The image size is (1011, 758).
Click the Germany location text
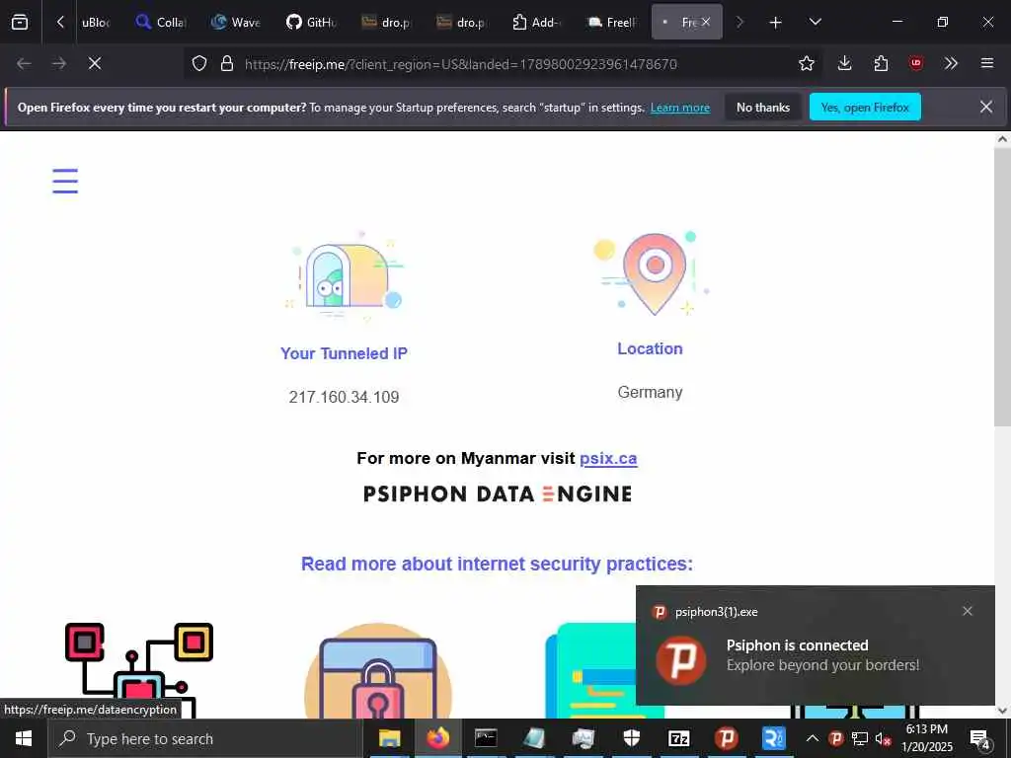[x=650, y=392]
